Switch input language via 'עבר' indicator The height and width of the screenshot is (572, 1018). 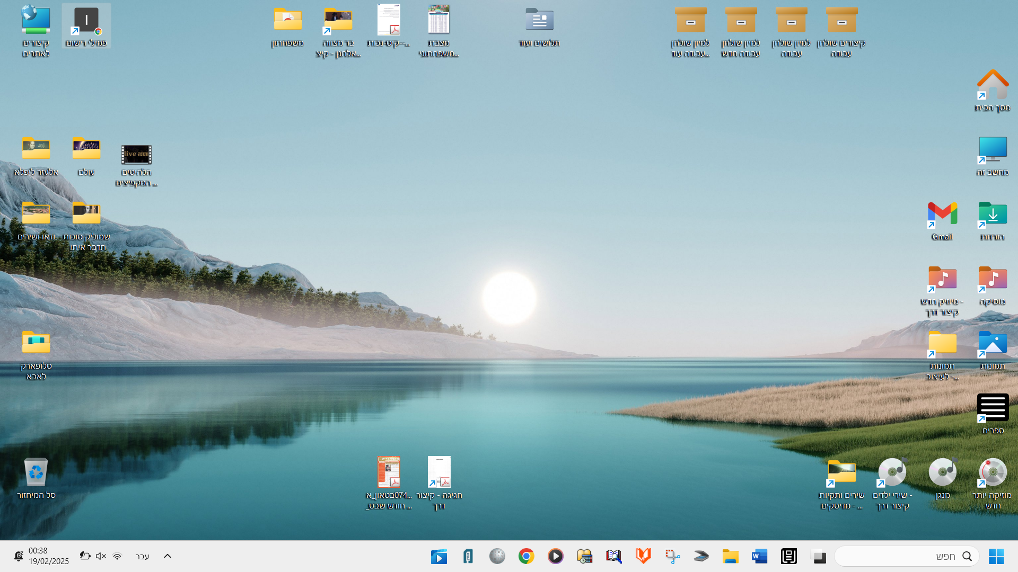click(x=142, y=556)
